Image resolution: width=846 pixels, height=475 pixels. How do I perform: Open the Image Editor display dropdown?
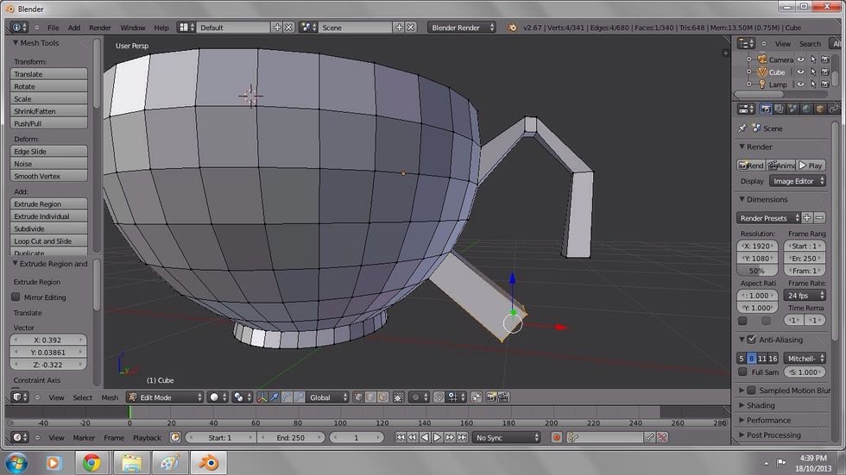[798, 181]
